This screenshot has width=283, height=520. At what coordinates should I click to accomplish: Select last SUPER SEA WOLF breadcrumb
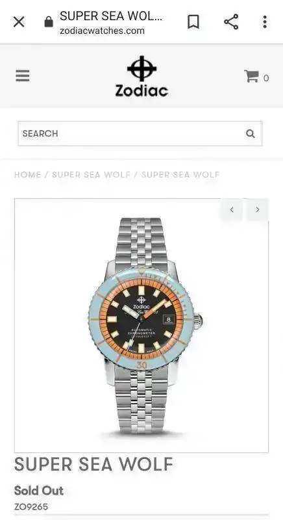coord(180,175)
